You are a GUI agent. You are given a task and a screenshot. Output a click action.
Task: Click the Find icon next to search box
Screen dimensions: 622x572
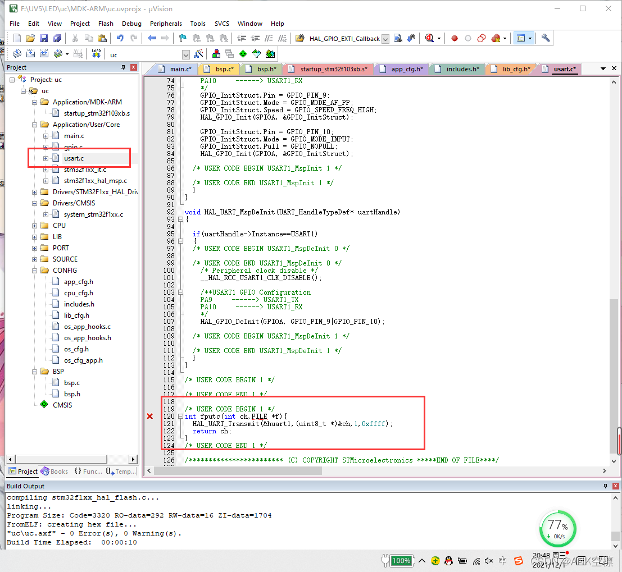(x=398, y=38)
